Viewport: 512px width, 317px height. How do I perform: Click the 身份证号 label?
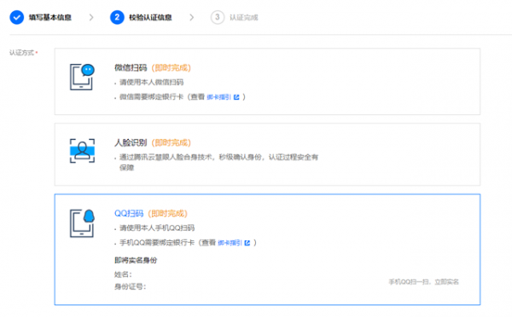(x=130, y=286)
